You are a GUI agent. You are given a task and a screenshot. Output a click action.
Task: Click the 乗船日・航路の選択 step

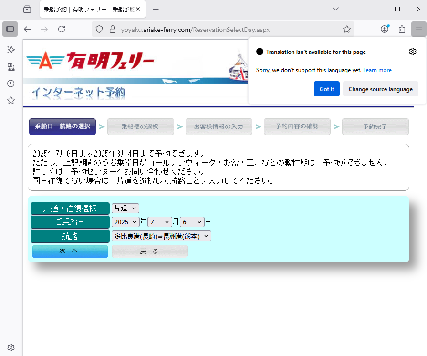[62, 126]
